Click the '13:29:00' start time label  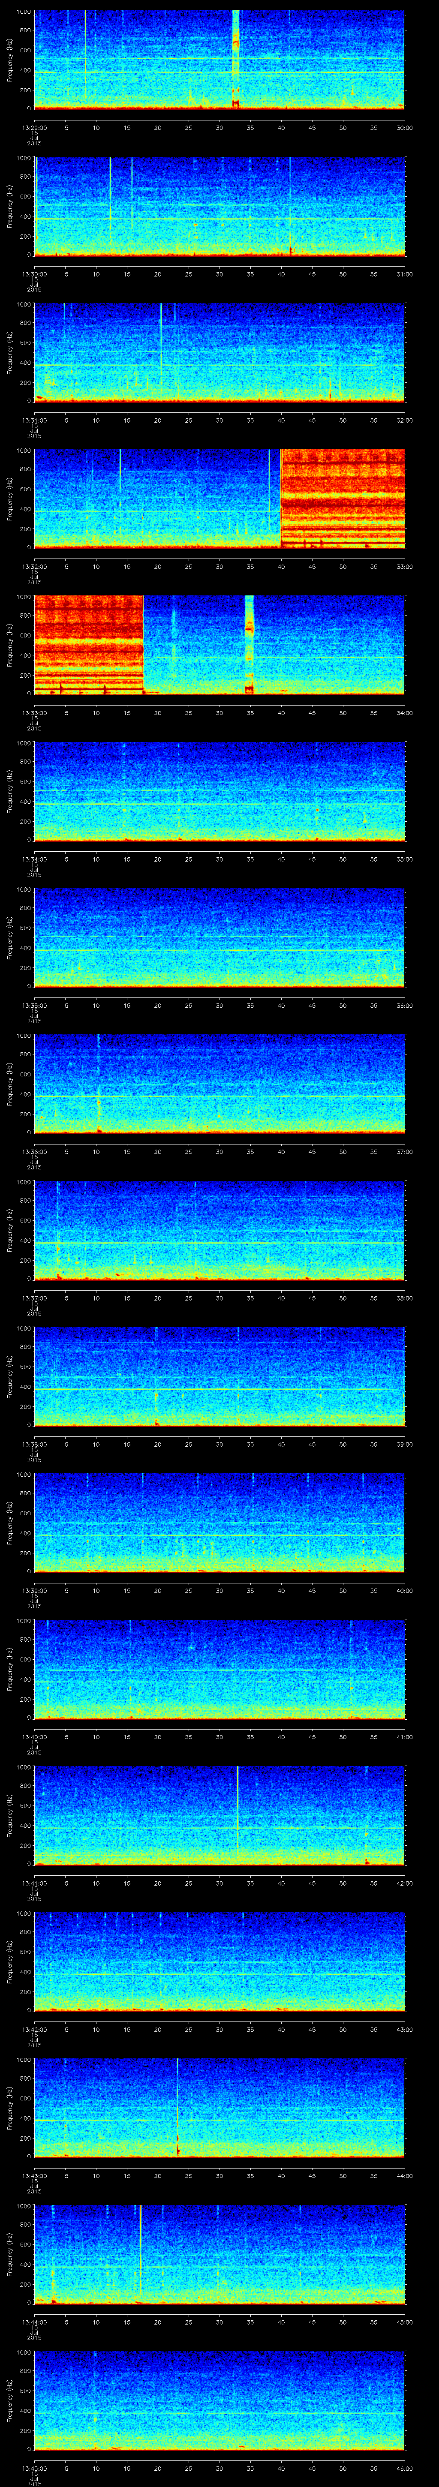(x=34, y=127)
